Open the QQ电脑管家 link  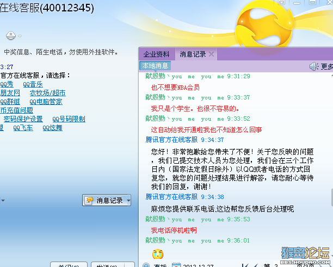coord(46,102)
